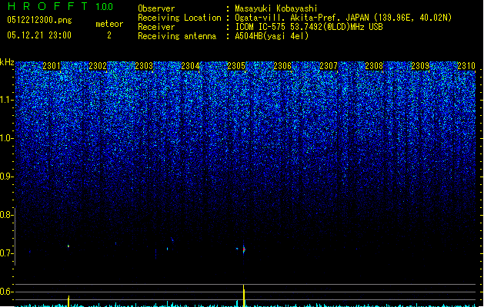
Task: Click the 1.1 kHz axis label
Action: pyautogui.click(x=7, y=100)
